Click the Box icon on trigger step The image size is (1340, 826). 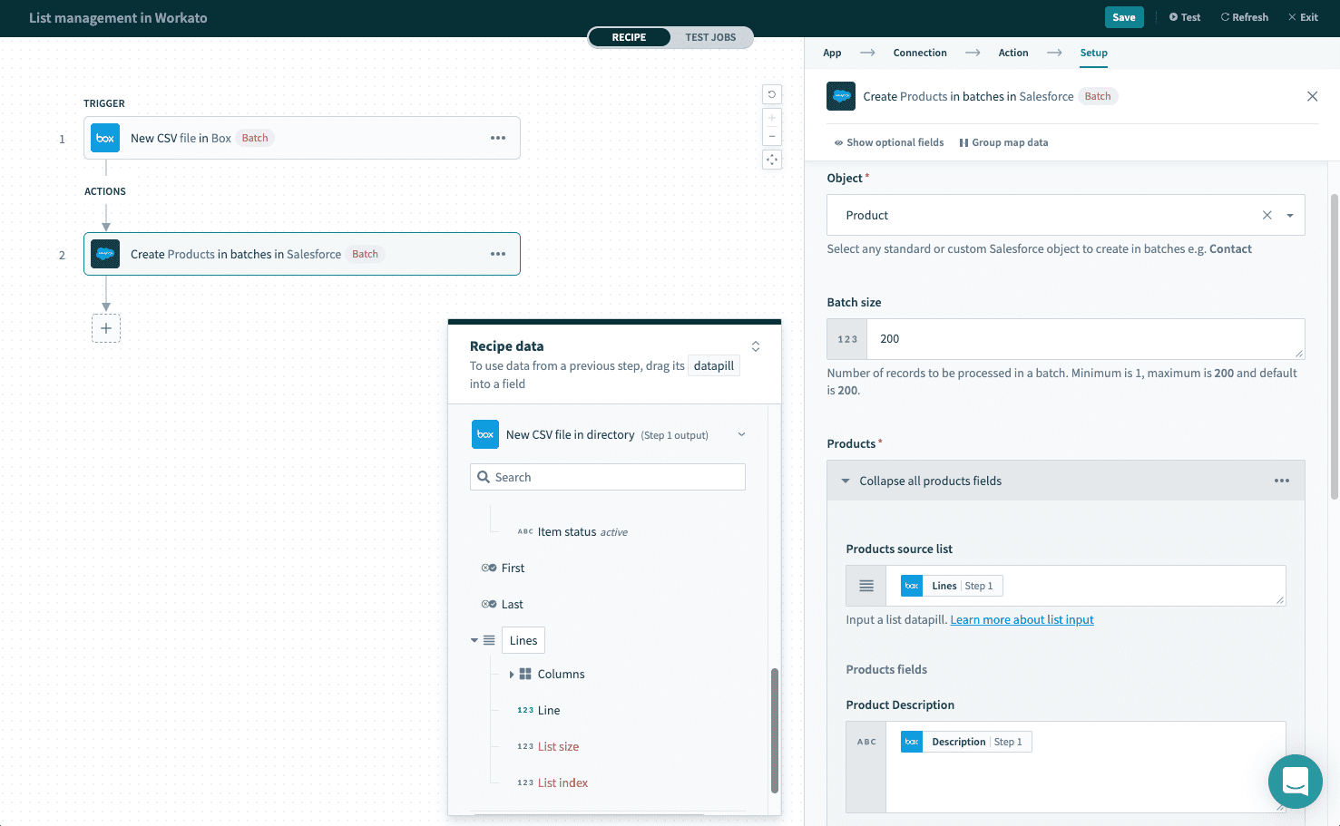(x=105, y=138)
